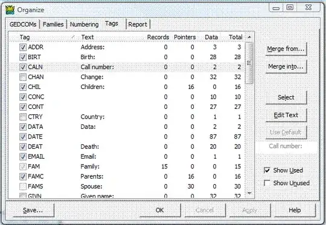Click the Cancel button
The width and height of the screenshot is (326, 225).
(x=205, y=211)
